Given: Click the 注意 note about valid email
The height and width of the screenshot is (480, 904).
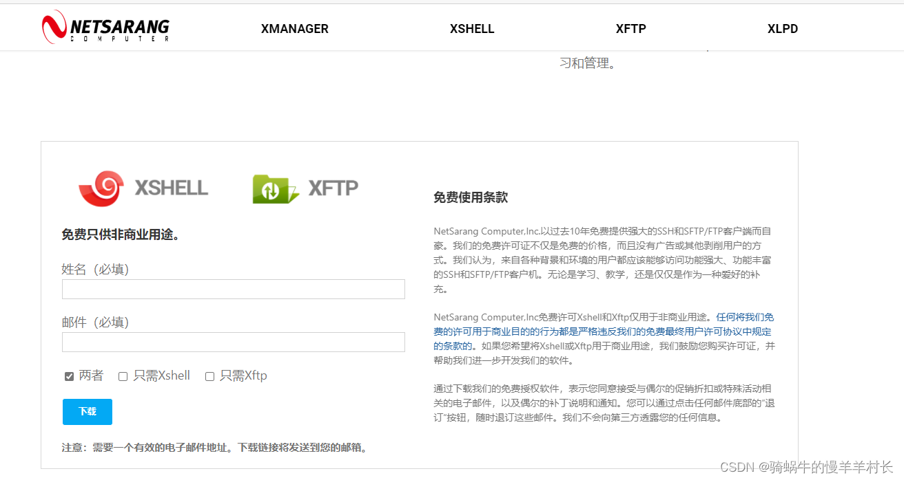Looking at the screenshot, I should [216, 448].
